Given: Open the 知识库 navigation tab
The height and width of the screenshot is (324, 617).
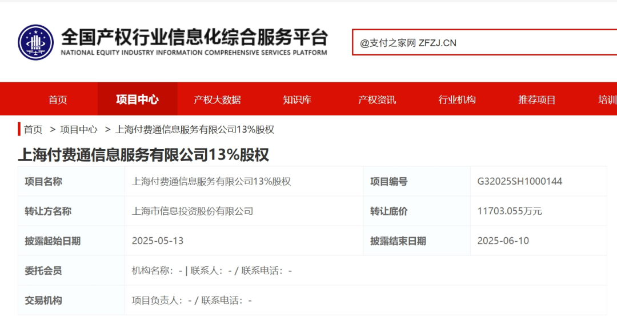Looking at the screenshot, I should pos(297,99).
